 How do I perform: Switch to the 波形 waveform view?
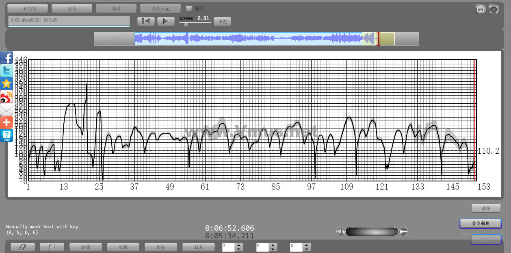72,8
